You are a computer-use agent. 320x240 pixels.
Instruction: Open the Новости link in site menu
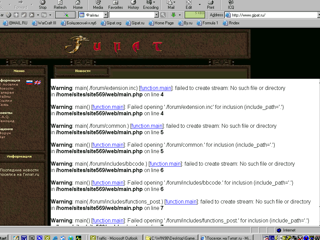(7, 89)
